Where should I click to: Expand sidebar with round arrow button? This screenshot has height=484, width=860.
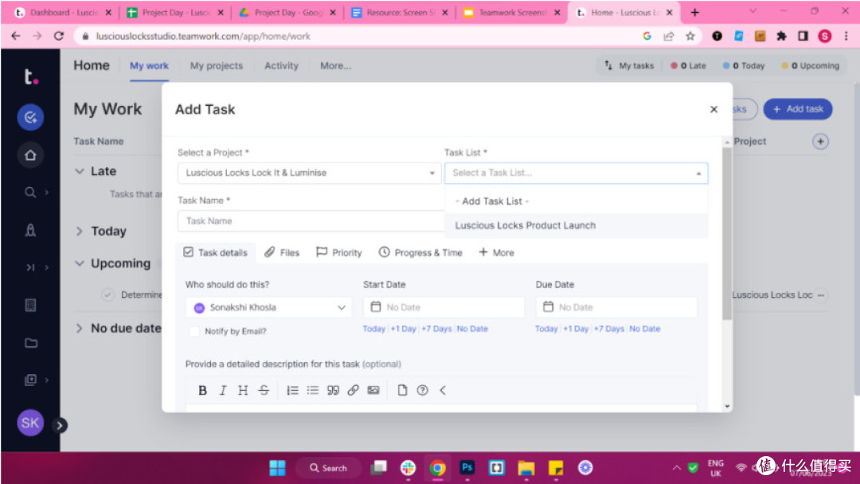[x=60, y=425]
